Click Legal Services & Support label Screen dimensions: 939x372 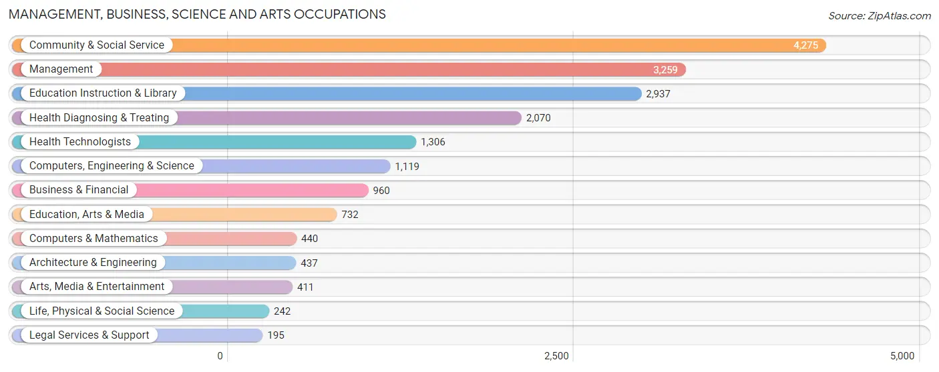89,335
